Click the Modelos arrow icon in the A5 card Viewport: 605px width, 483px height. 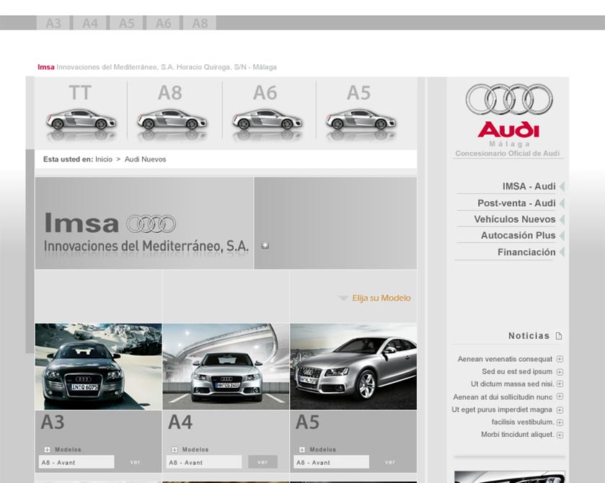tap(301, 449)
